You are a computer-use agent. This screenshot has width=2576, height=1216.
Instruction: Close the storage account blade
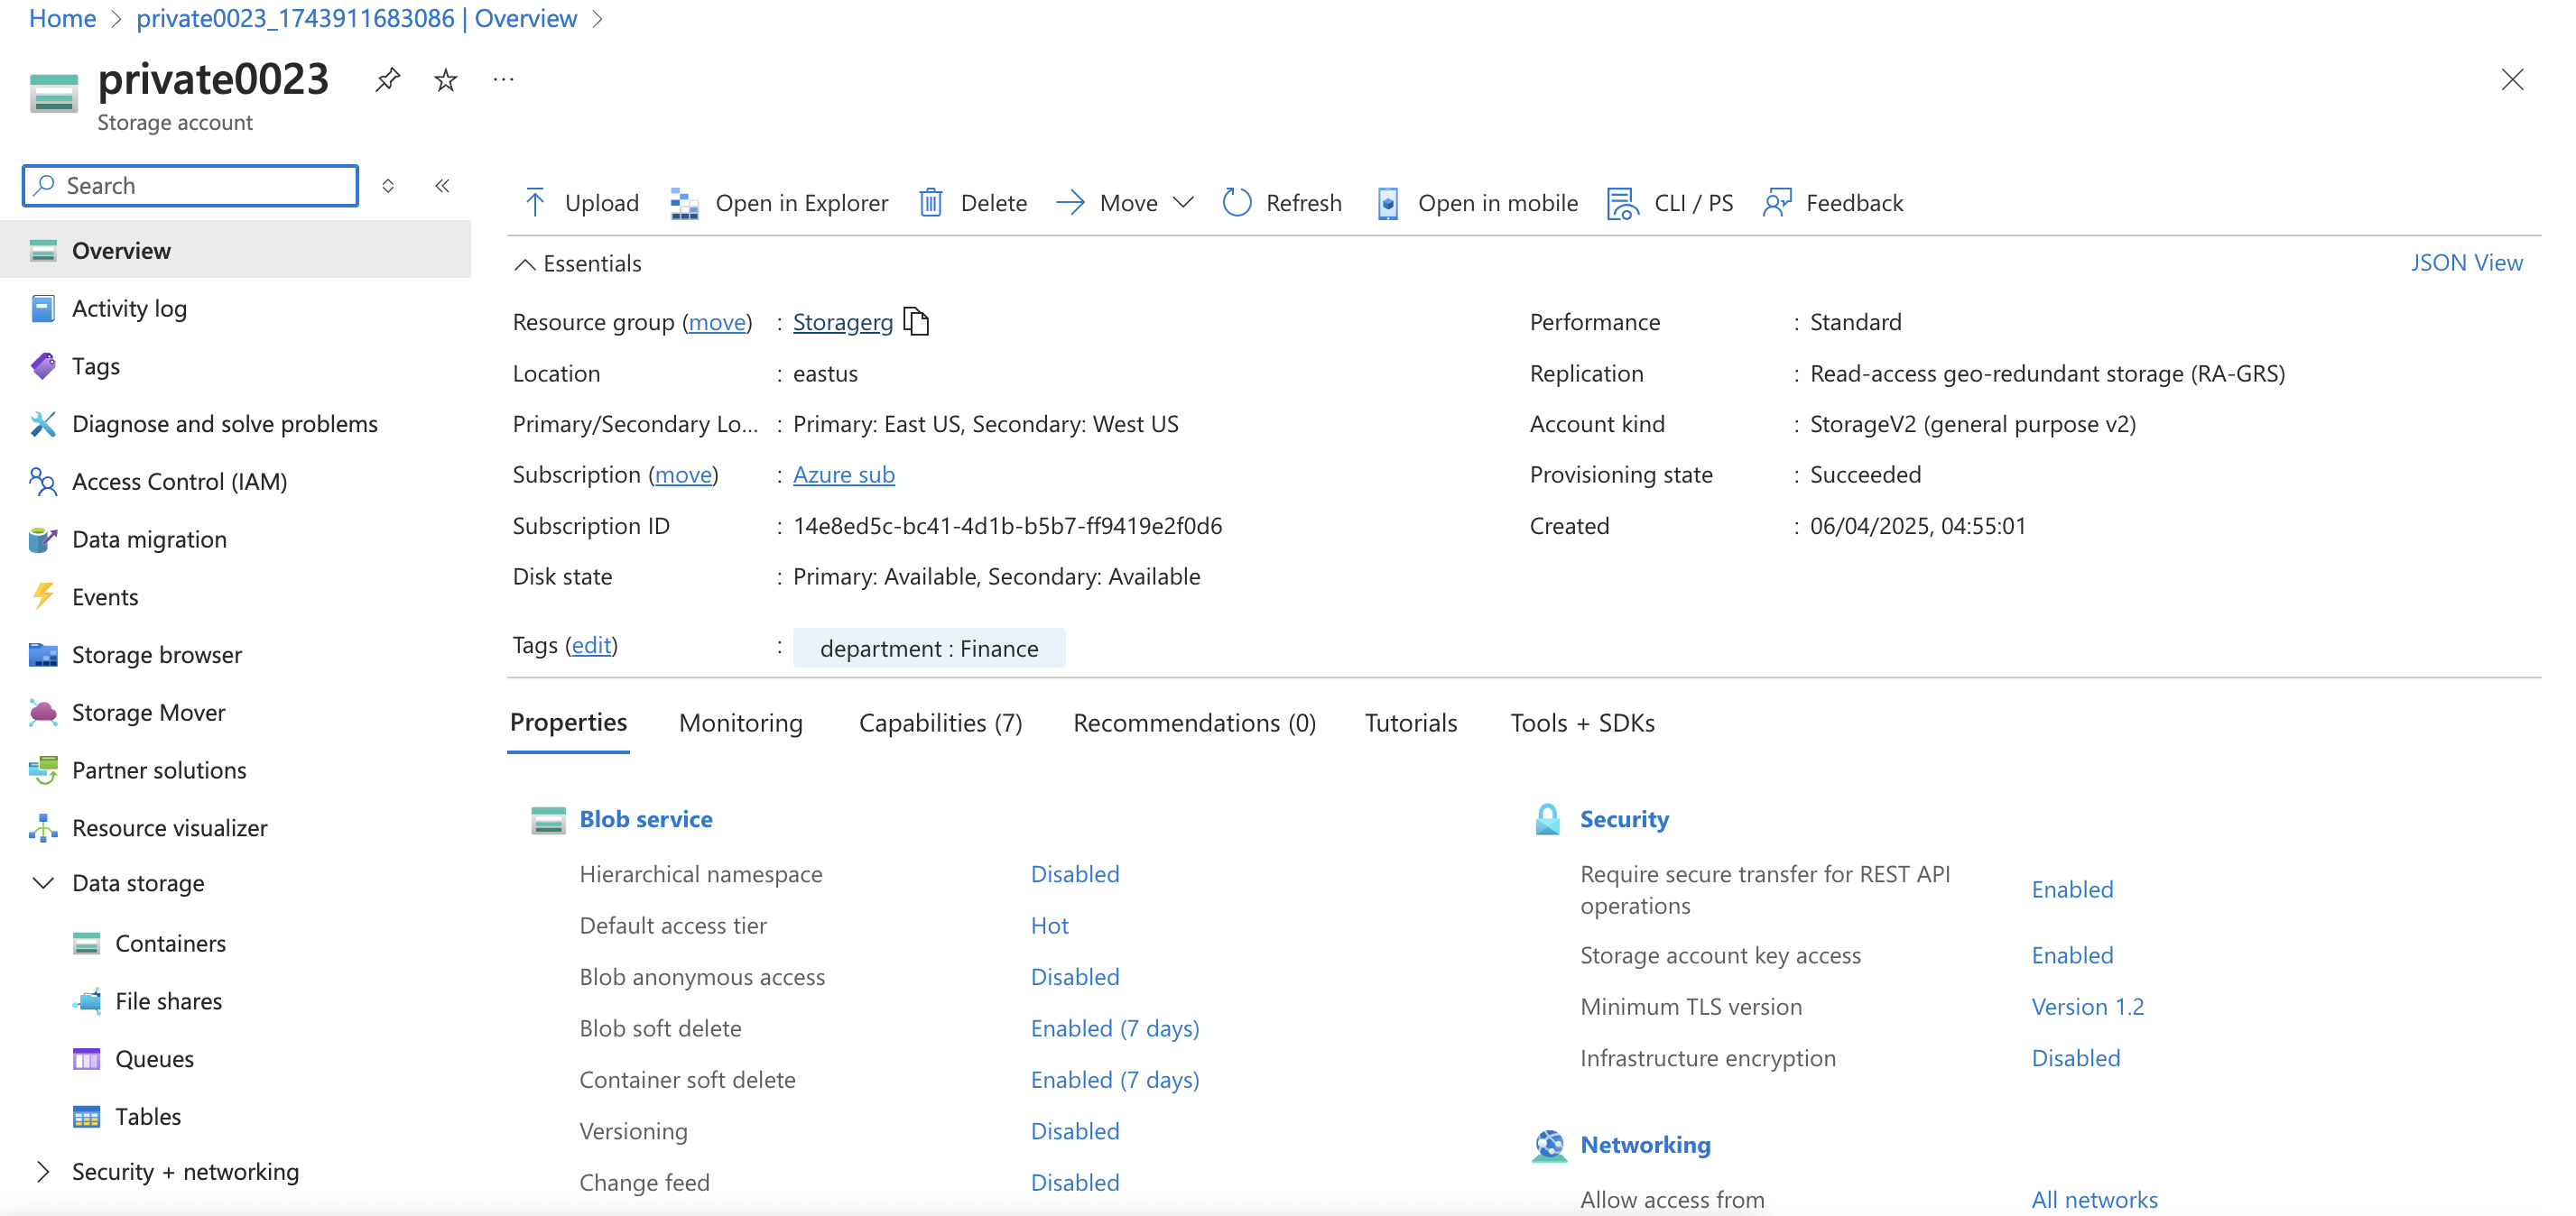pos(2512,80)
